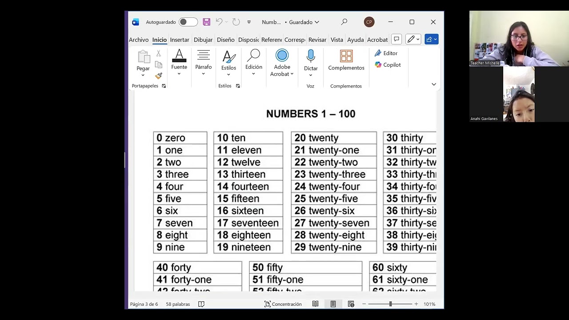Viewport: 569px width, 320px height.
Task: Expand the ribbon display options chevron
Action: pos(434,84)
